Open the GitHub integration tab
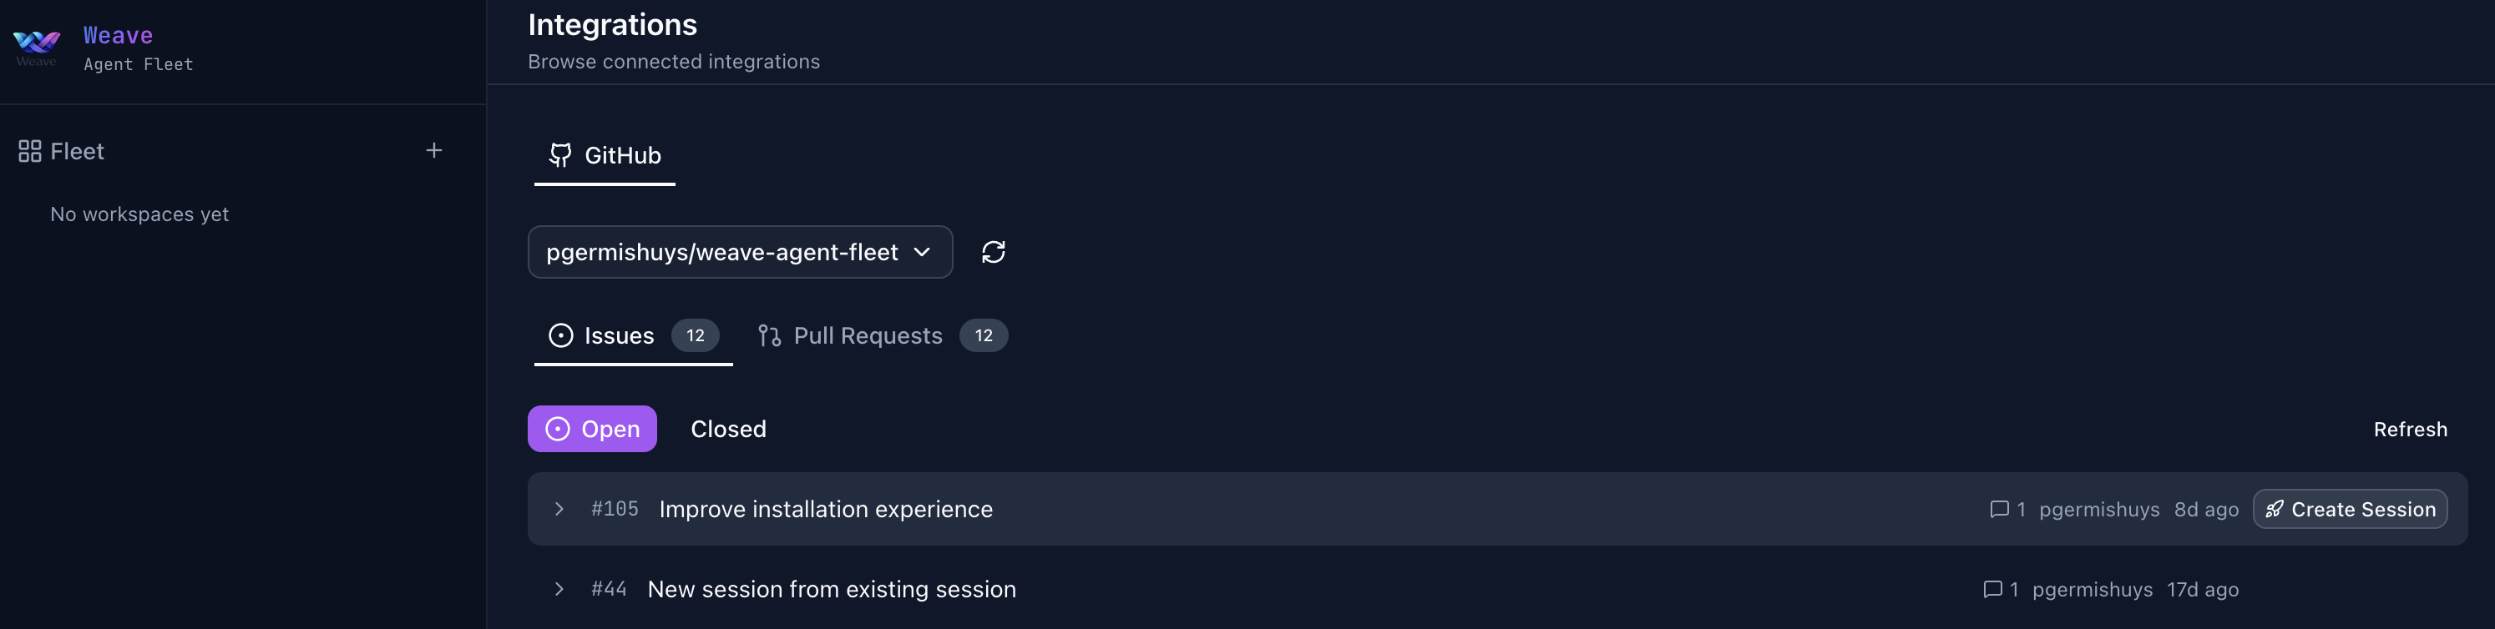Image resolution: width=2495 pixels, height=629 pixels. 605,155
